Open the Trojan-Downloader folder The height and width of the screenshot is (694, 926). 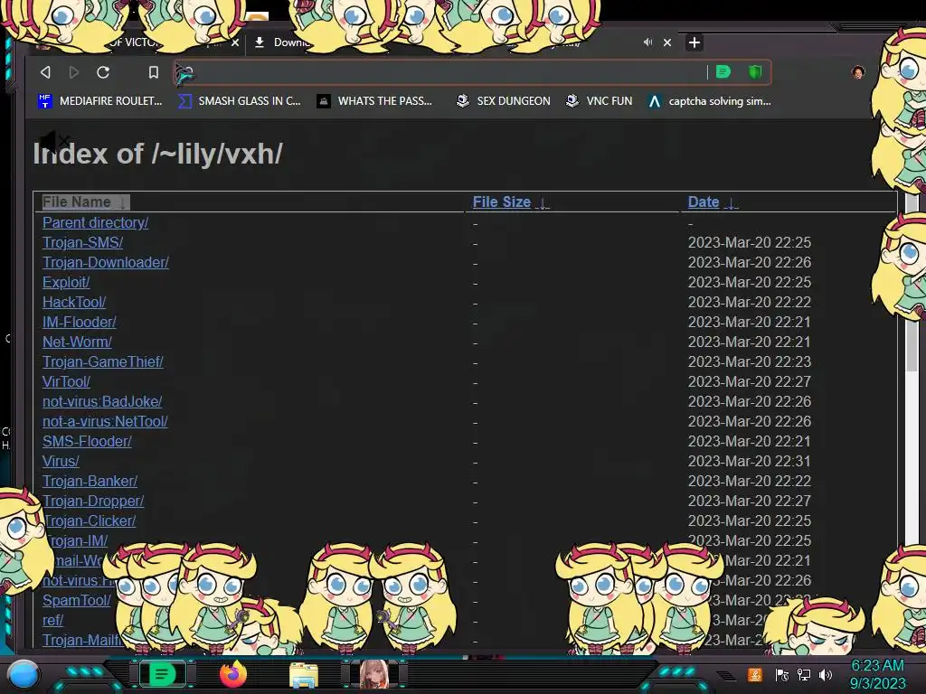[x=106, y=262]
